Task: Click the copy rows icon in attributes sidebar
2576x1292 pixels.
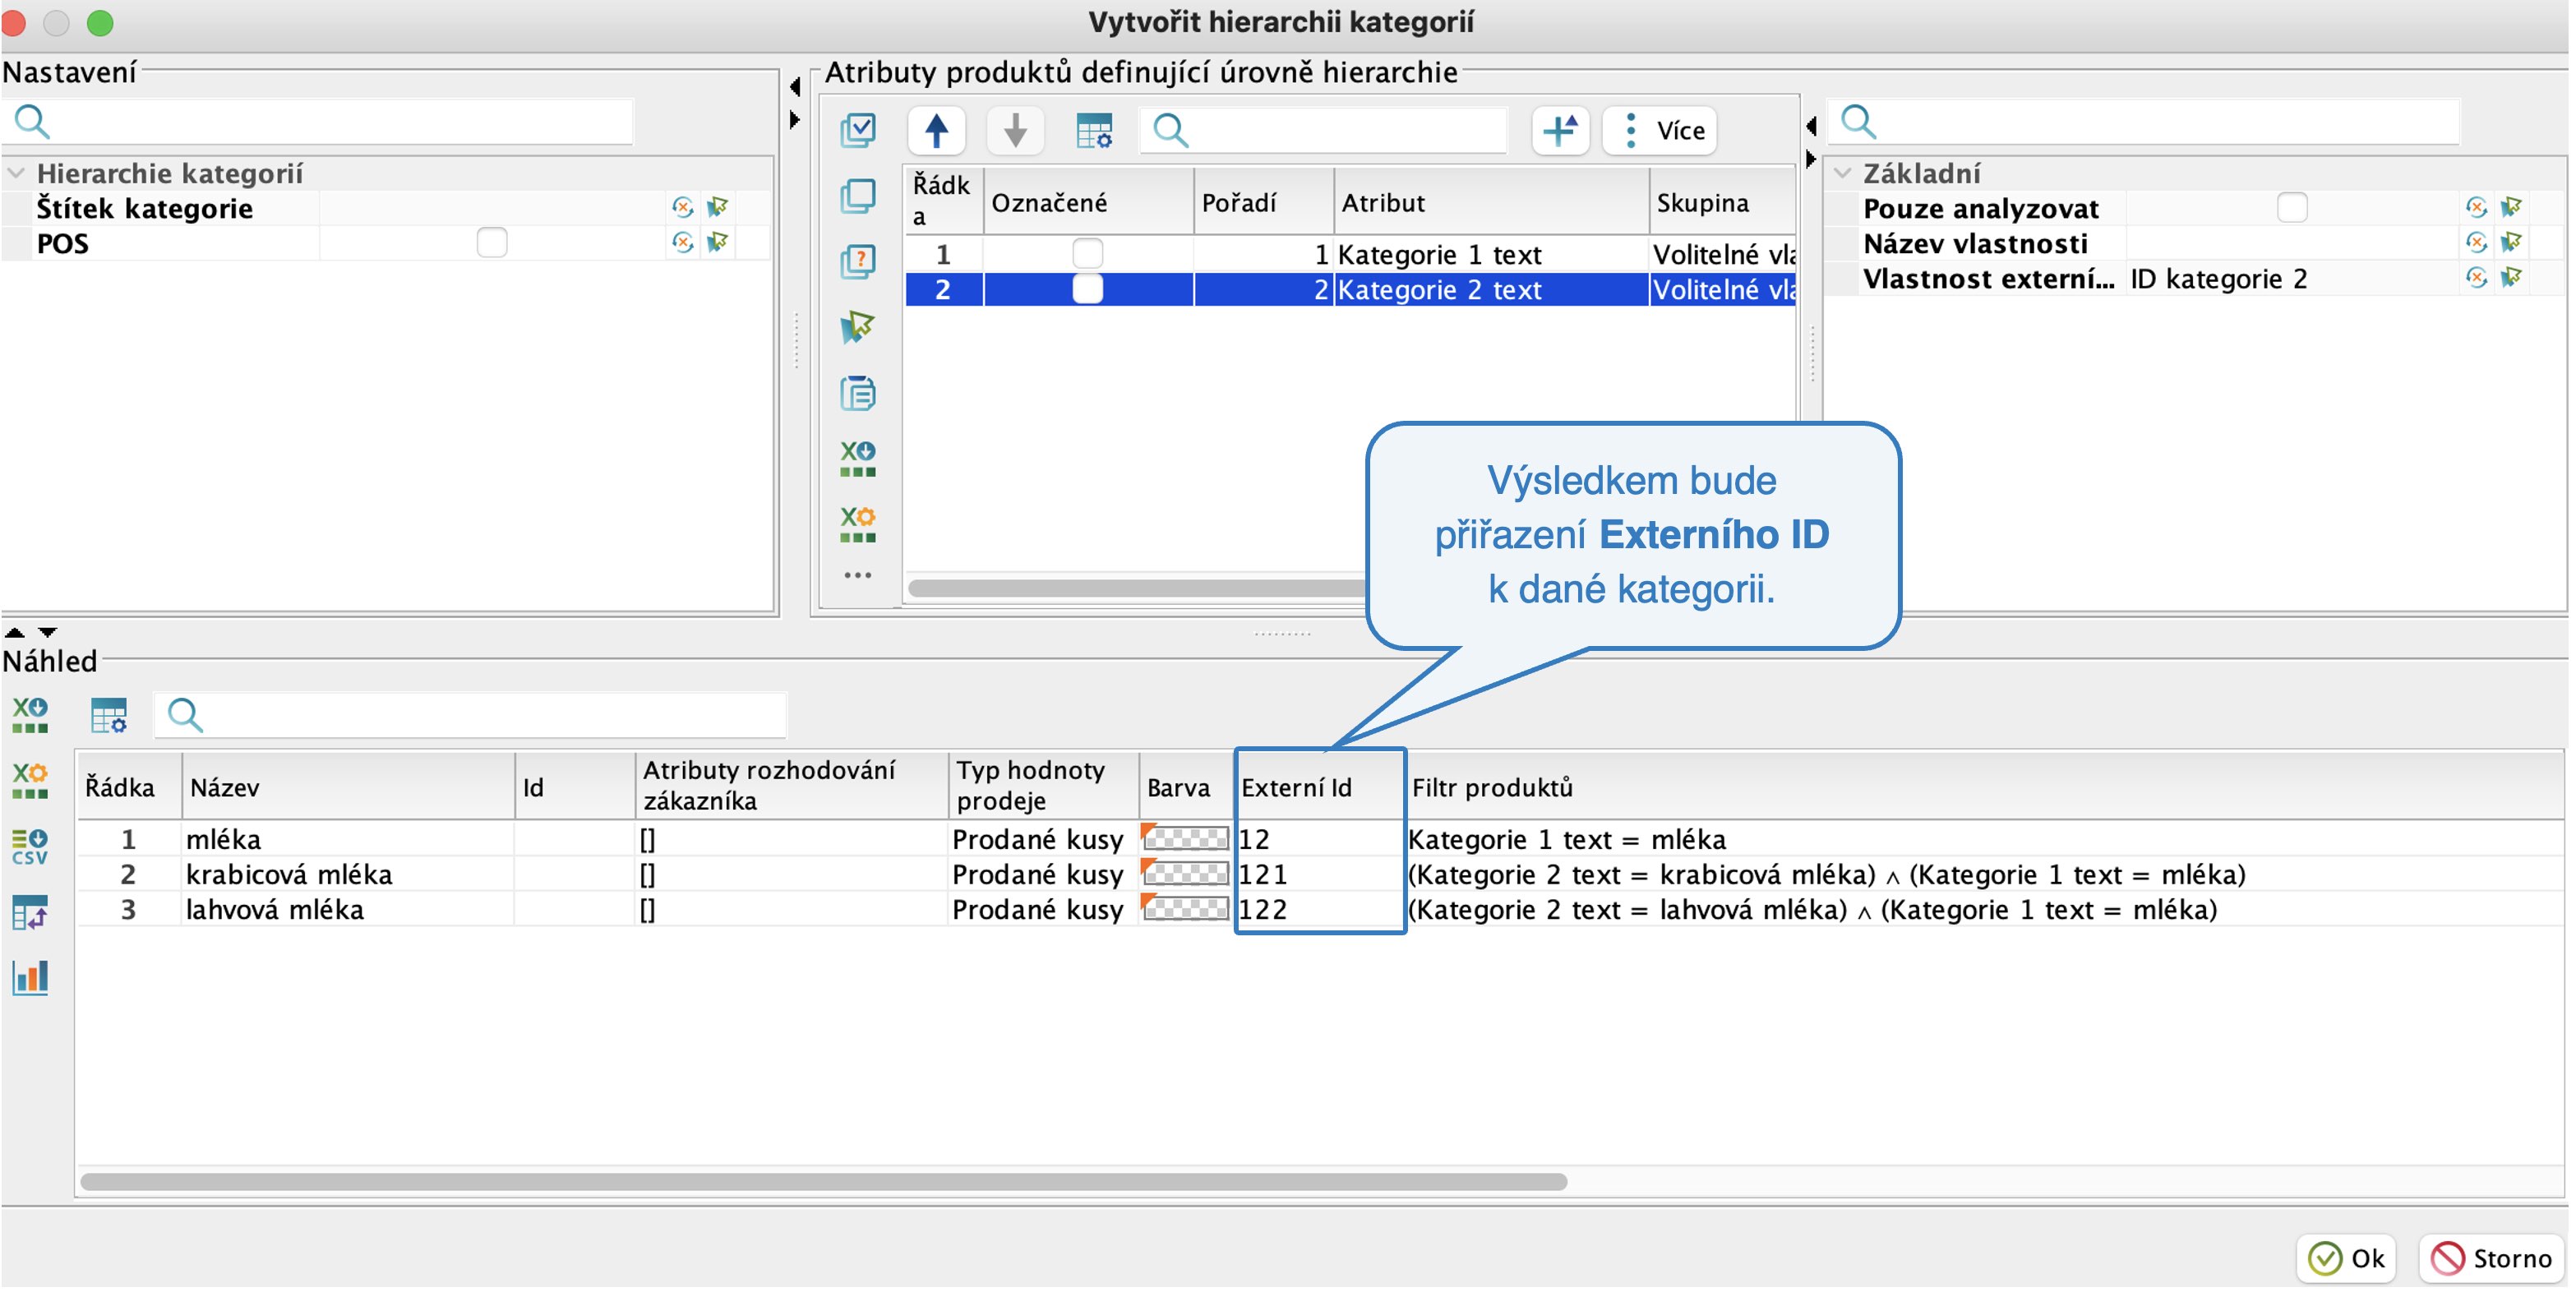Action: tap(857, 196)
